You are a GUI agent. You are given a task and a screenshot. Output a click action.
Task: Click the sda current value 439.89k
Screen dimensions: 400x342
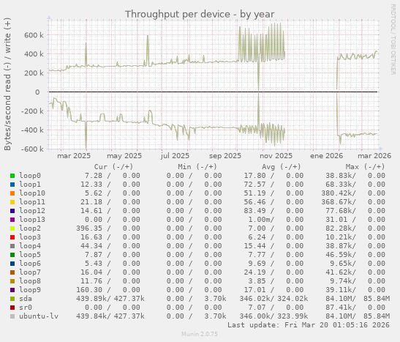point(91,299)
